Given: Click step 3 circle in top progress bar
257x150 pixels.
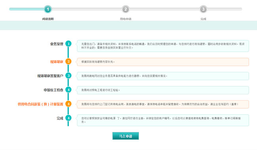Looking at the screenshot, I should pos(203,9).
